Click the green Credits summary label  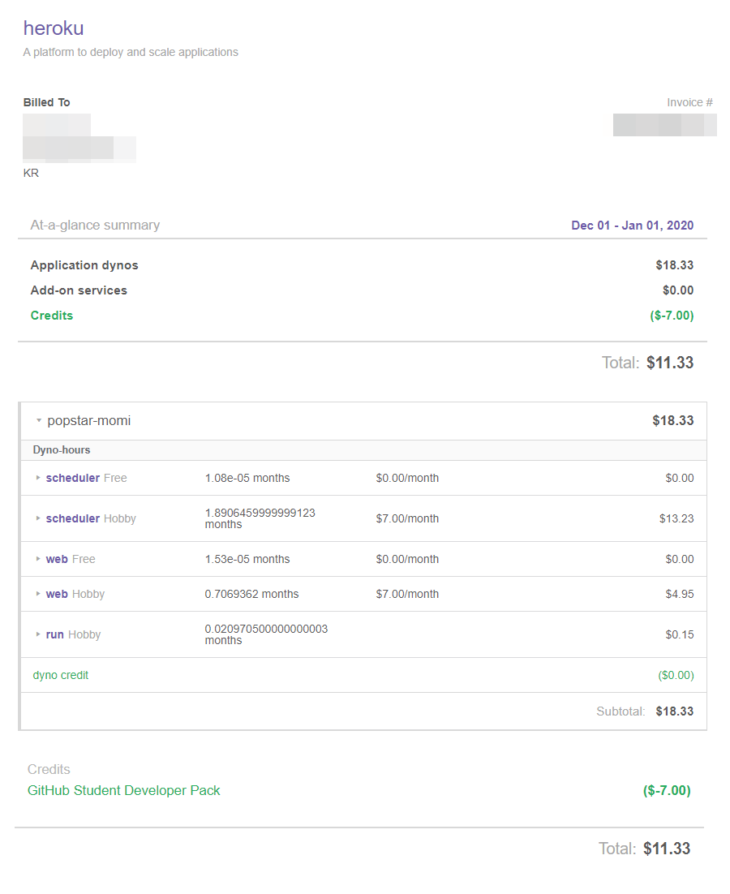click(52, 316)
